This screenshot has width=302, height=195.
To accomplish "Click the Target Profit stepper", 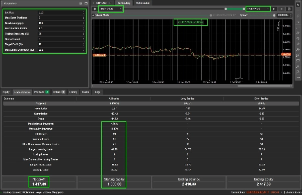I will (x=84, y=44).
